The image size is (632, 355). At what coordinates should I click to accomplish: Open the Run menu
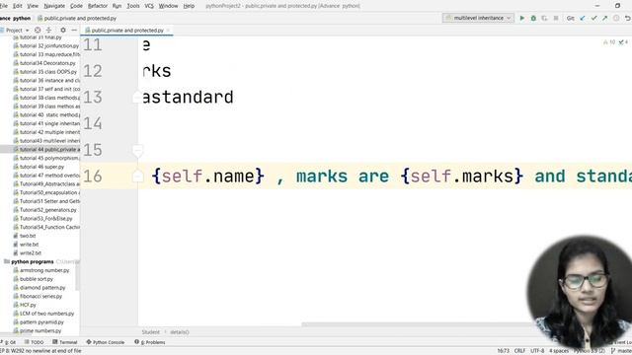click(x=117, y=6)
